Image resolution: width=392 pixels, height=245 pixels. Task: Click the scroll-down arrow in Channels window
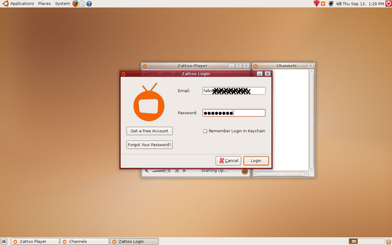[312, 169]
